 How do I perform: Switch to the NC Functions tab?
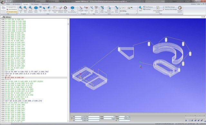pos(16,4)
